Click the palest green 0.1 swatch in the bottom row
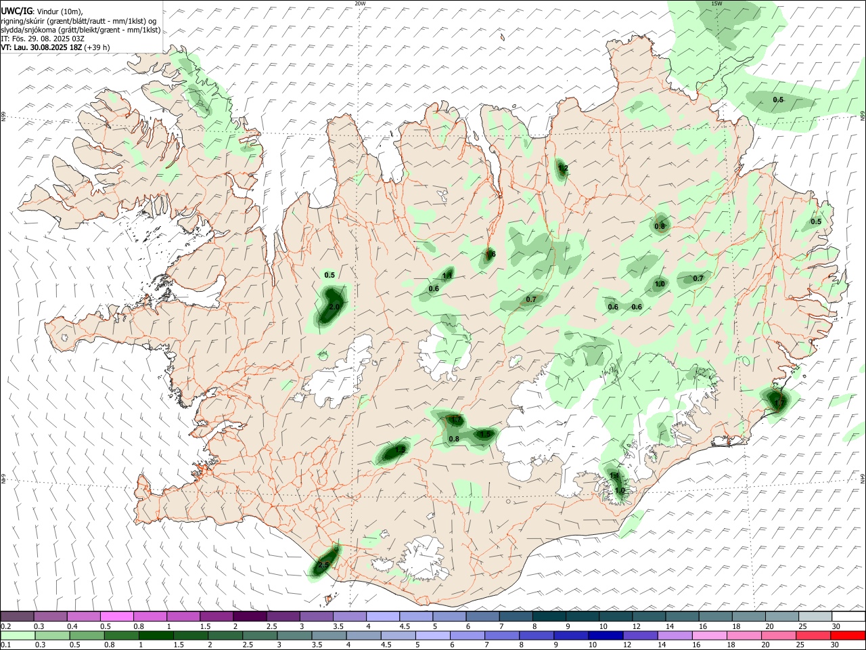 click(x=18, y=636)
